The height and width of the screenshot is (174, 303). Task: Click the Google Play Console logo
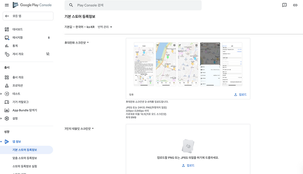tap(32, 5)
